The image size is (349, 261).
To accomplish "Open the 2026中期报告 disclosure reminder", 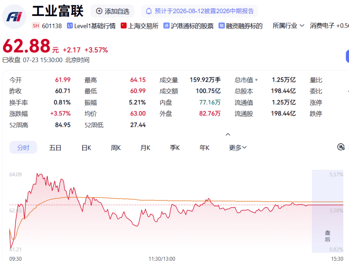I will (x=200, y=11).
